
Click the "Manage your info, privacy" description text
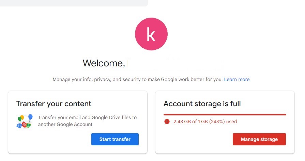[138, 79]
